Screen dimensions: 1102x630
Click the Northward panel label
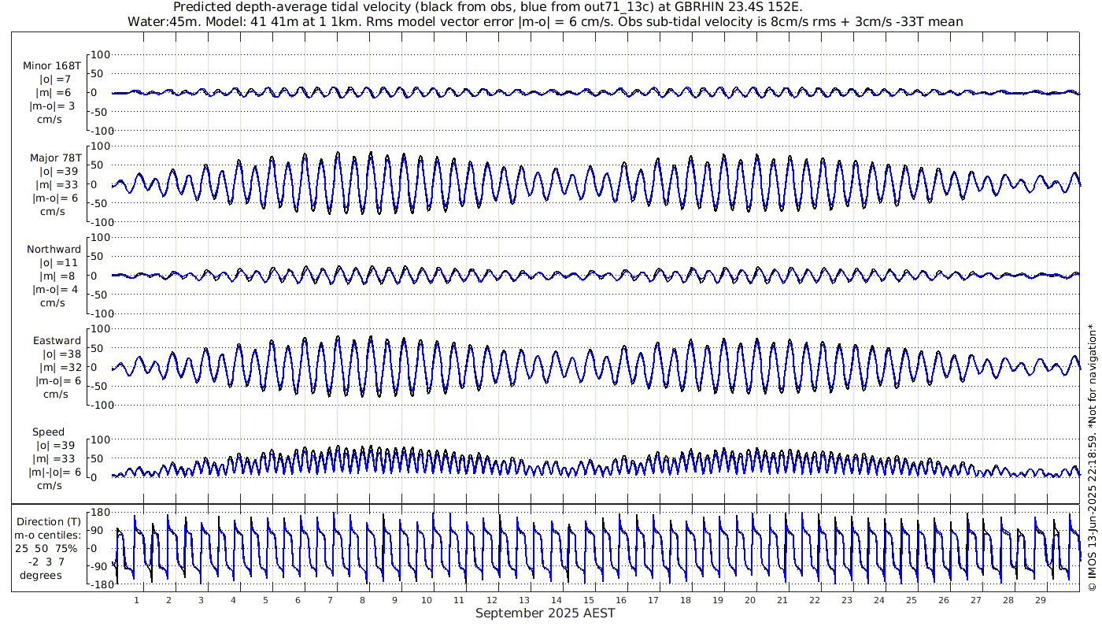(54, 249)
